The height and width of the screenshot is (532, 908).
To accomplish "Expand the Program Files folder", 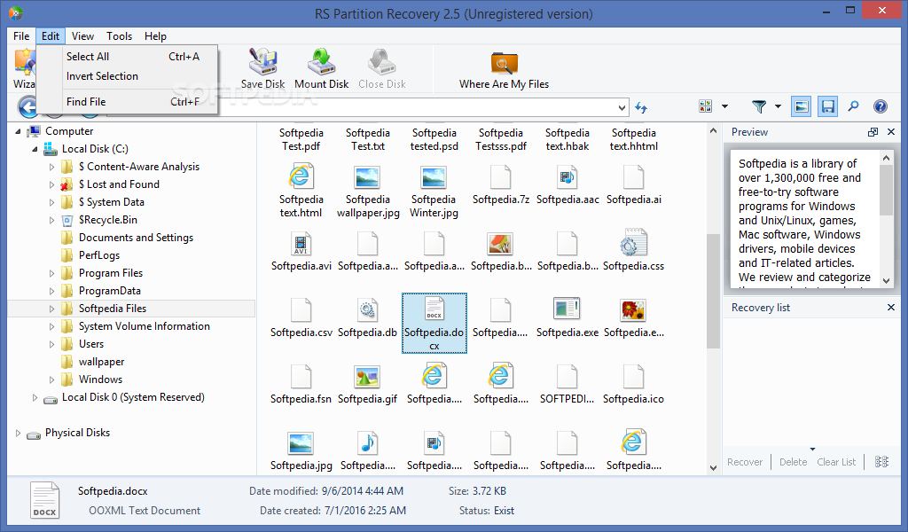I will click(x=51, y=274).
